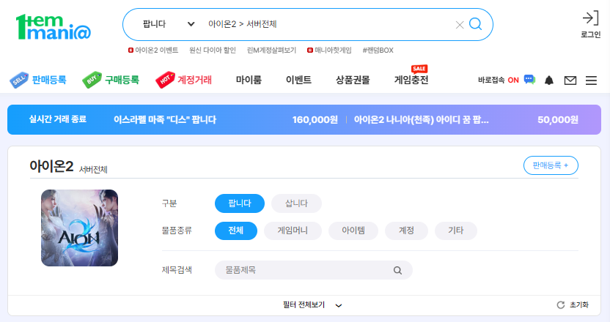Click the 160,000원 price
The image size is (610, 322).
315,119
